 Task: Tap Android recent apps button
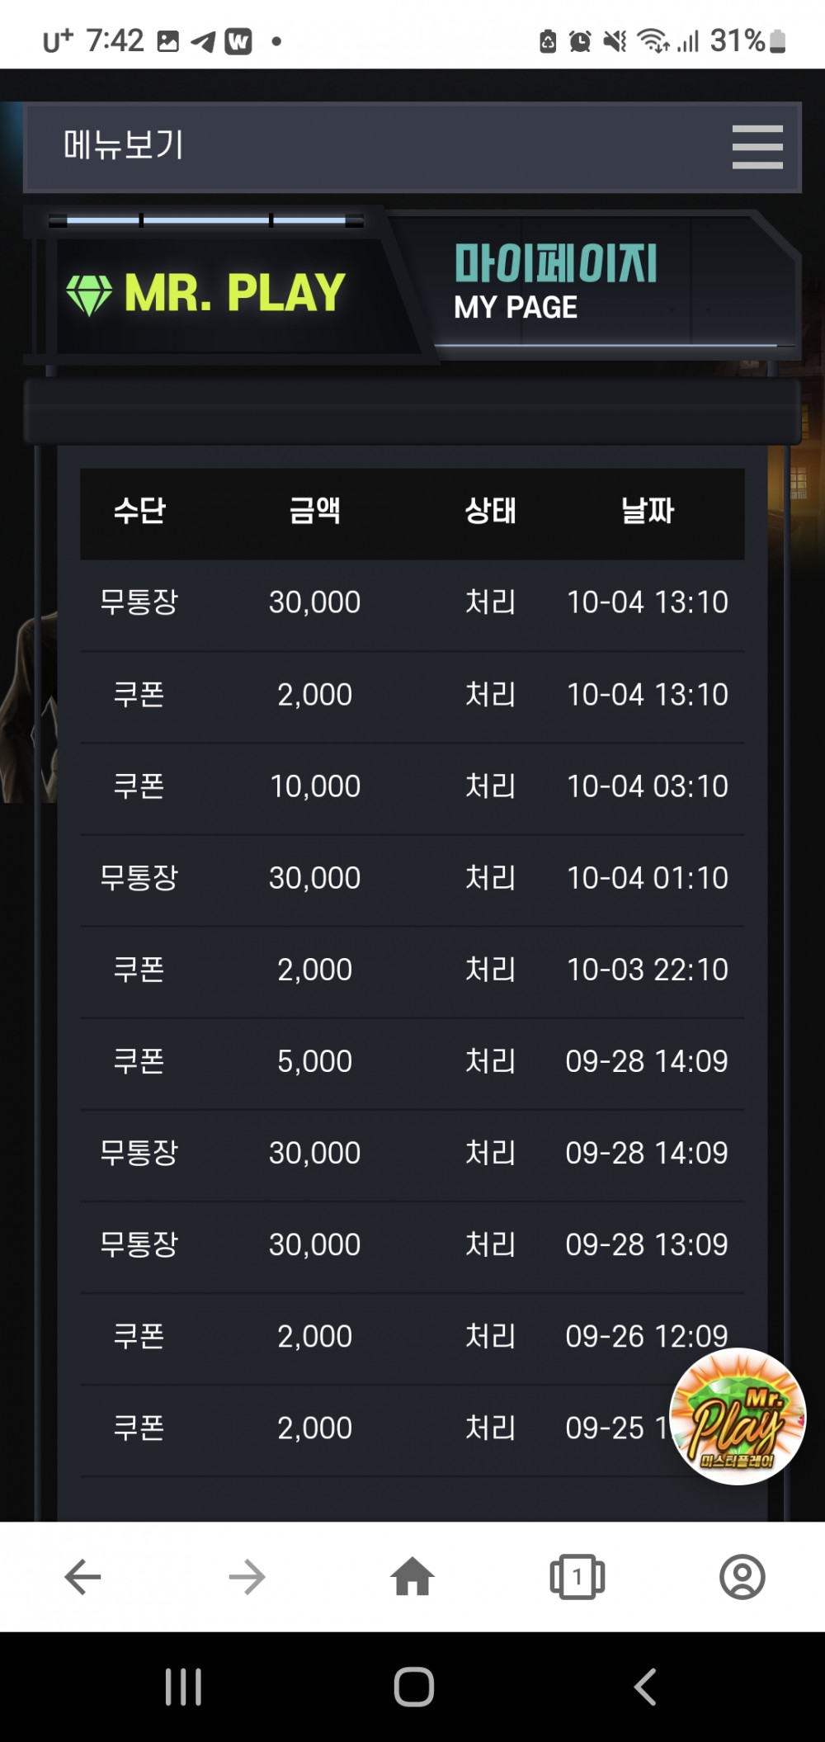tap(183, 1687)
